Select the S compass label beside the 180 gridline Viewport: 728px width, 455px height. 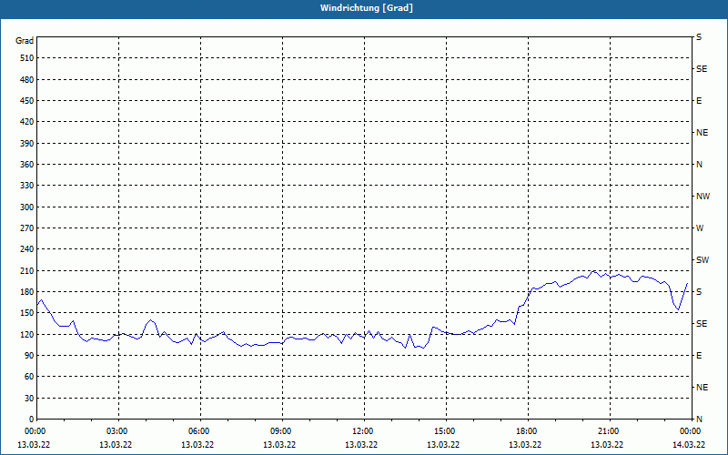pos(699,292)
